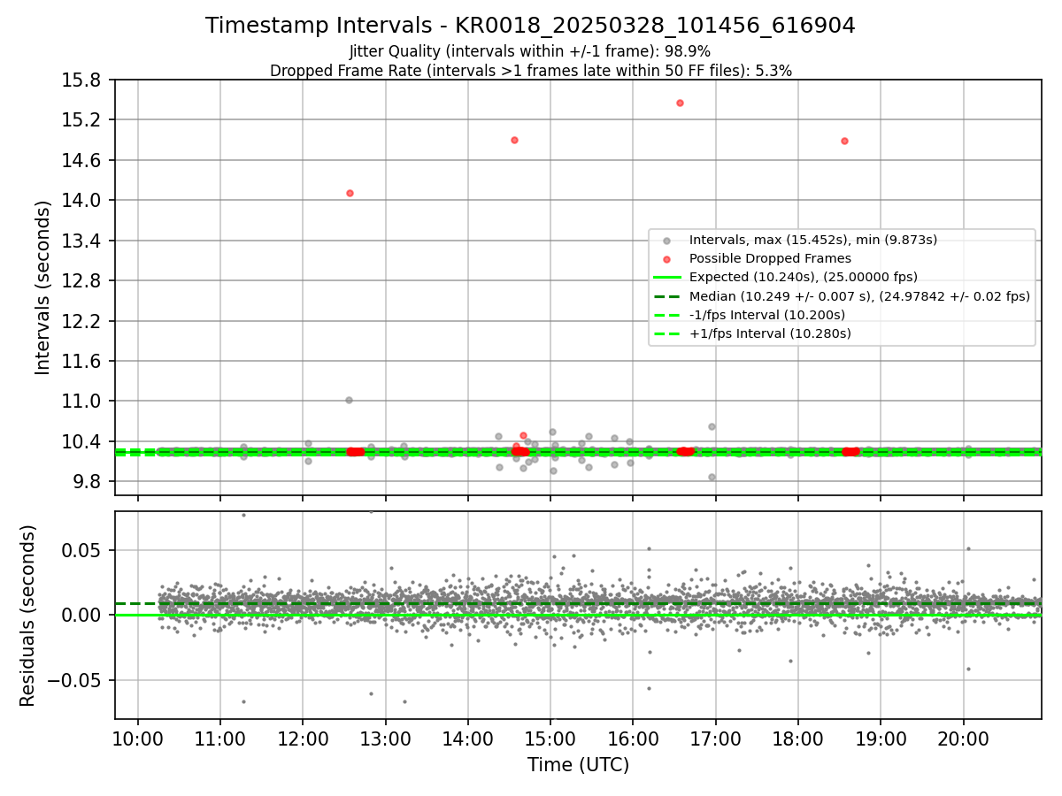The height and width of the screenshot is (796, 1062).
Task: Click the red dot marker in the legend
Action: click(x=667, y=259)
